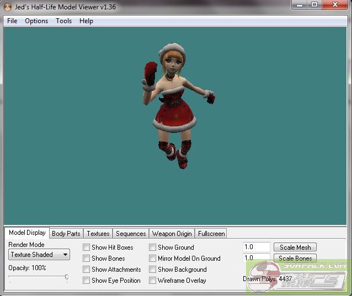
Task: Open the Tools menu
Action: [64, 21]
